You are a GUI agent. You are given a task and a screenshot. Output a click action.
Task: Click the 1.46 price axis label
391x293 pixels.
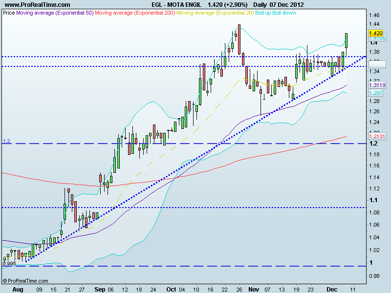point(374,15)
